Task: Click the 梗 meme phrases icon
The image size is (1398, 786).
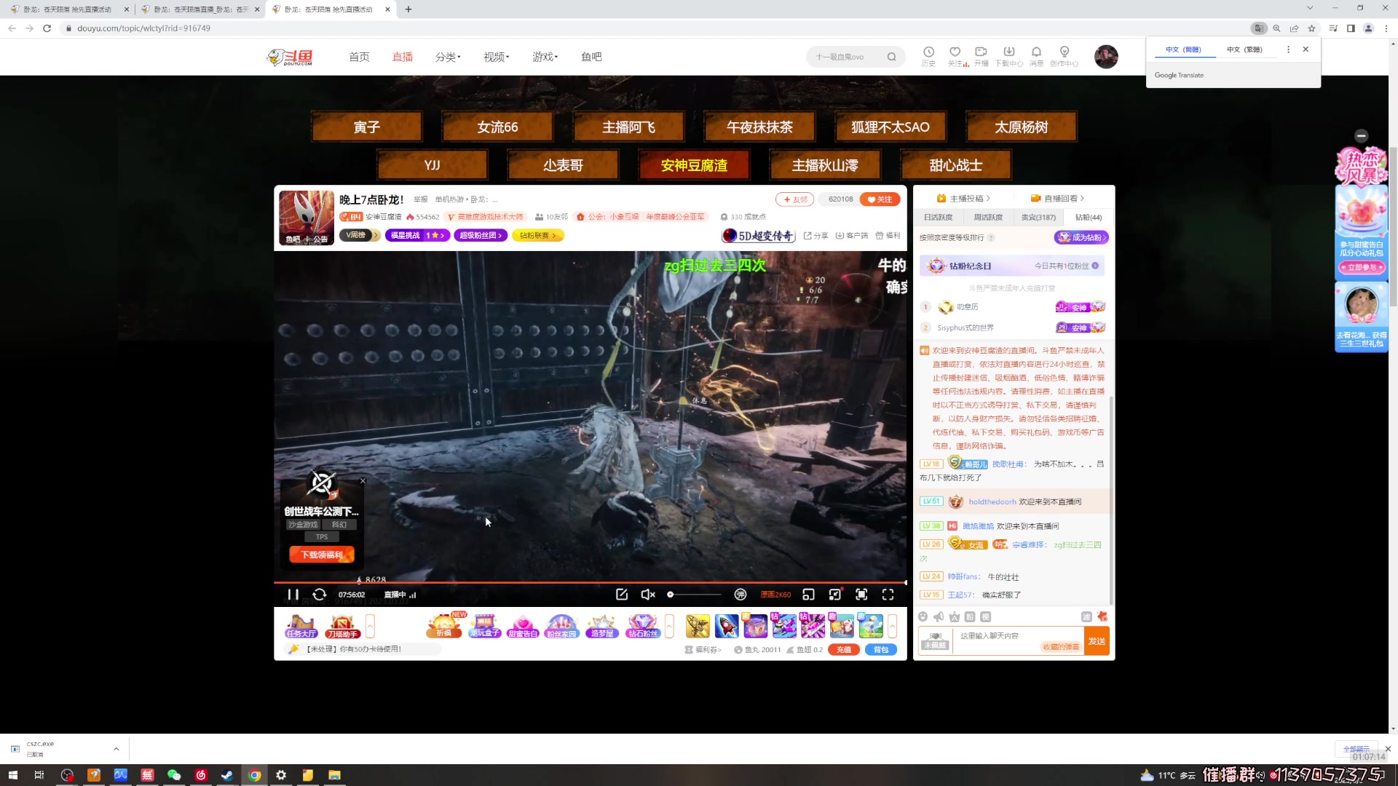Action: pyautogui.click(x=985, y=616)
